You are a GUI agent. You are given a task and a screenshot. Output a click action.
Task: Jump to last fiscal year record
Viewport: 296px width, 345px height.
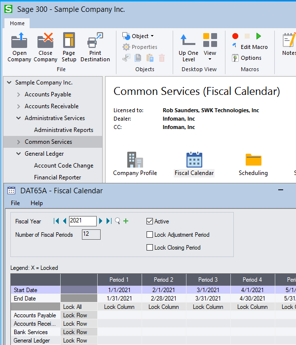109,221
